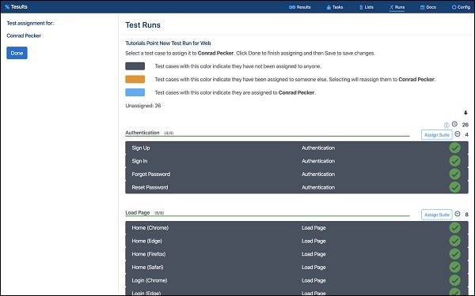The image size is (475, 296).
Task: Toggle the Home (Chrome) check mark
Action: (x=454, y=228)
